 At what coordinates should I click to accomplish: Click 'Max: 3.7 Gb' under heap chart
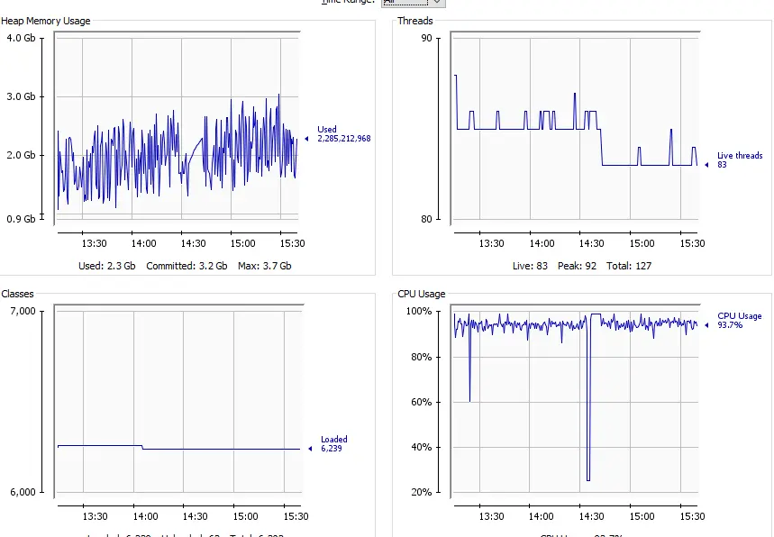click(x=265, y=266)
